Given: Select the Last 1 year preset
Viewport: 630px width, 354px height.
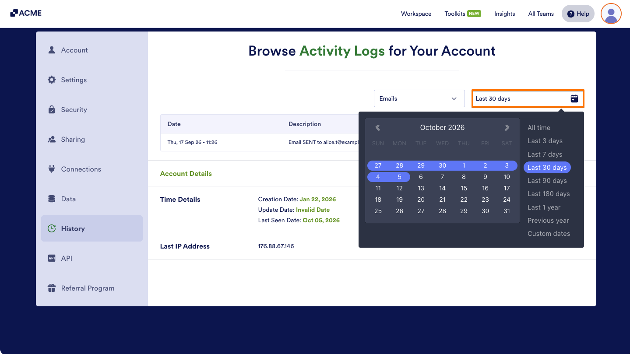Looking at the screenshot, I should click(x=544, y=207).
